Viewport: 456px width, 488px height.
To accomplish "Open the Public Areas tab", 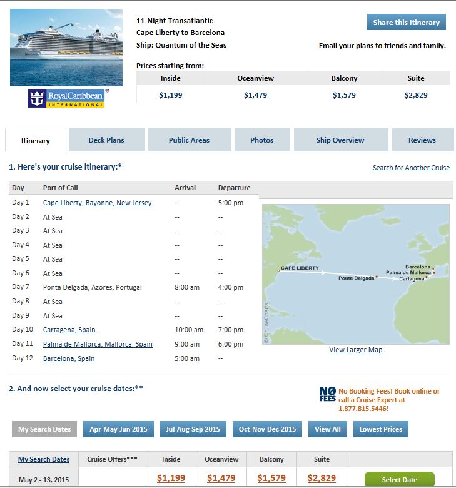I will click(x=189, y=140).
